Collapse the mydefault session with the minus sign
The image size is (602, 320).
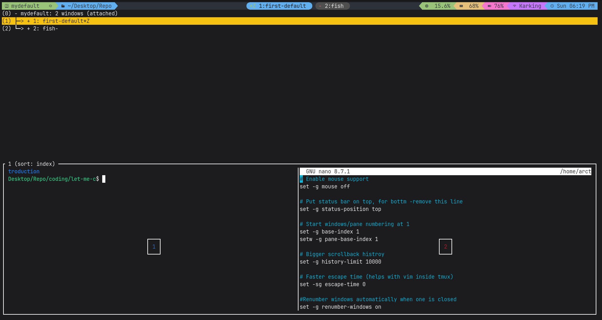[16, 13]
